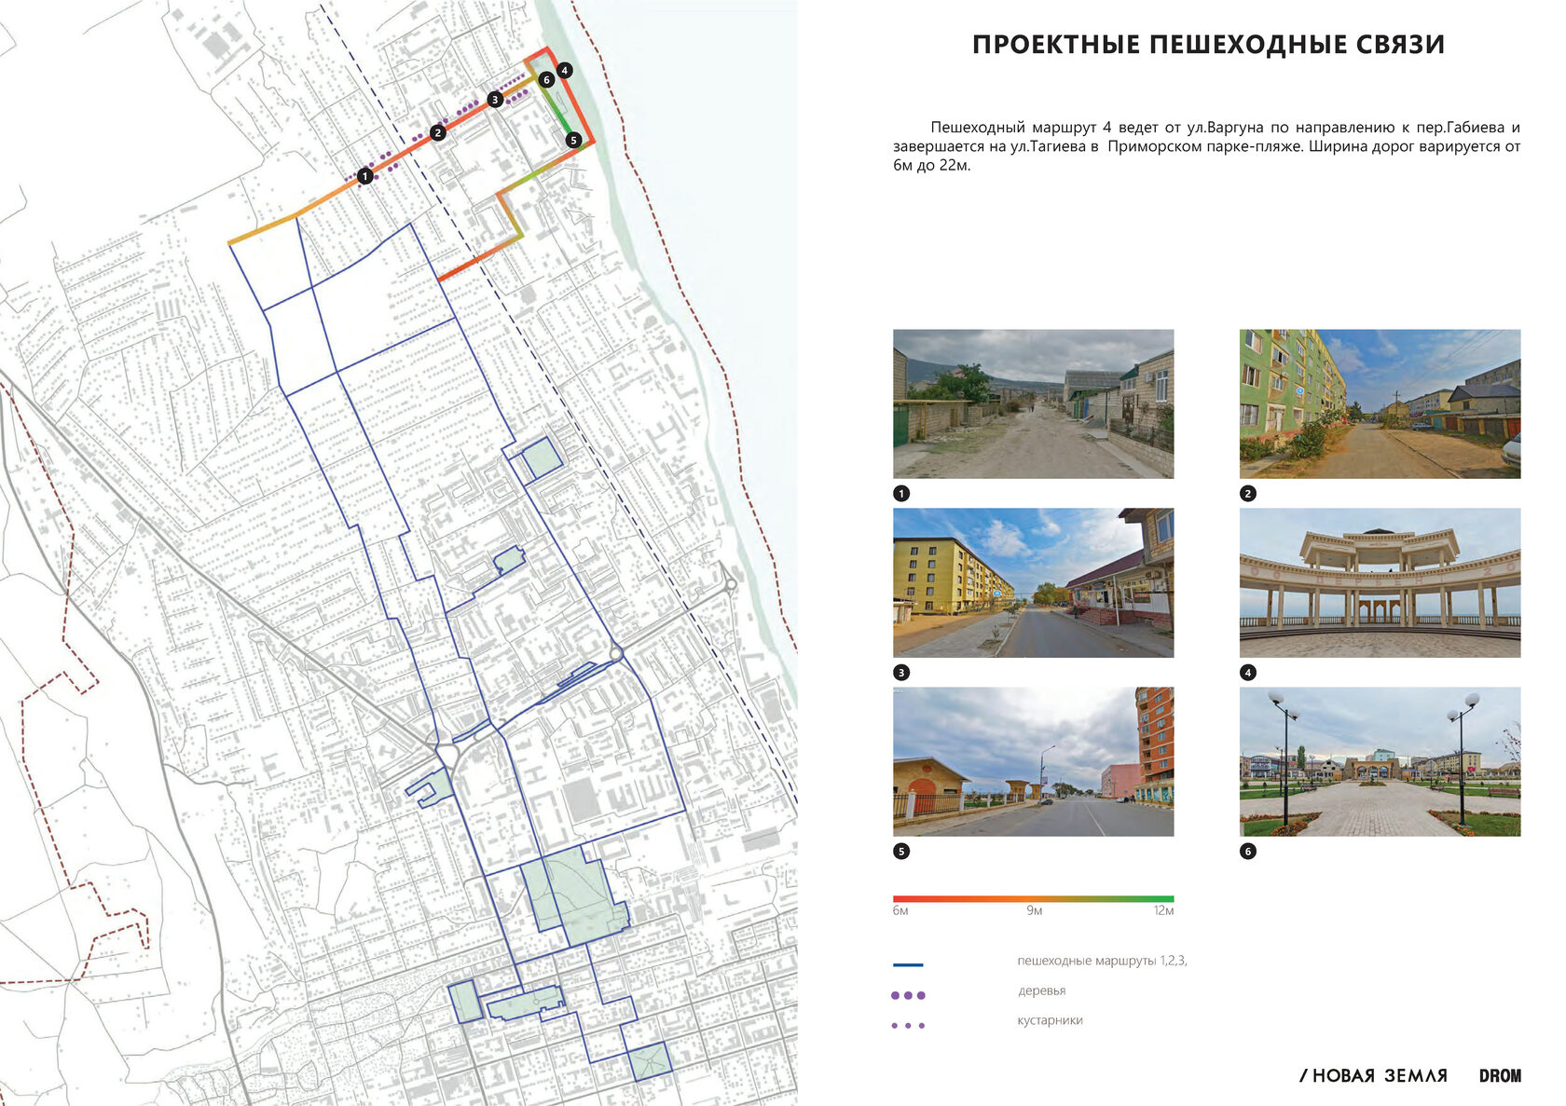Viewport: 1566px width, 1106px height.
Task: Click legend text 'деревья'
Action: pyautogui.click(x=1041, y=991)
